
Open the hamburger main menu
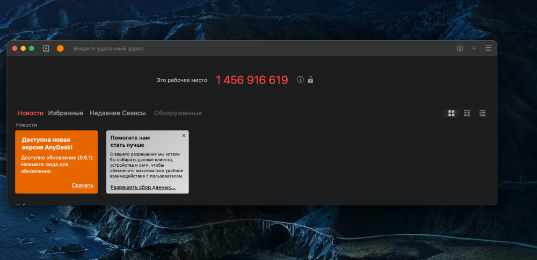[x=488, y=49]
